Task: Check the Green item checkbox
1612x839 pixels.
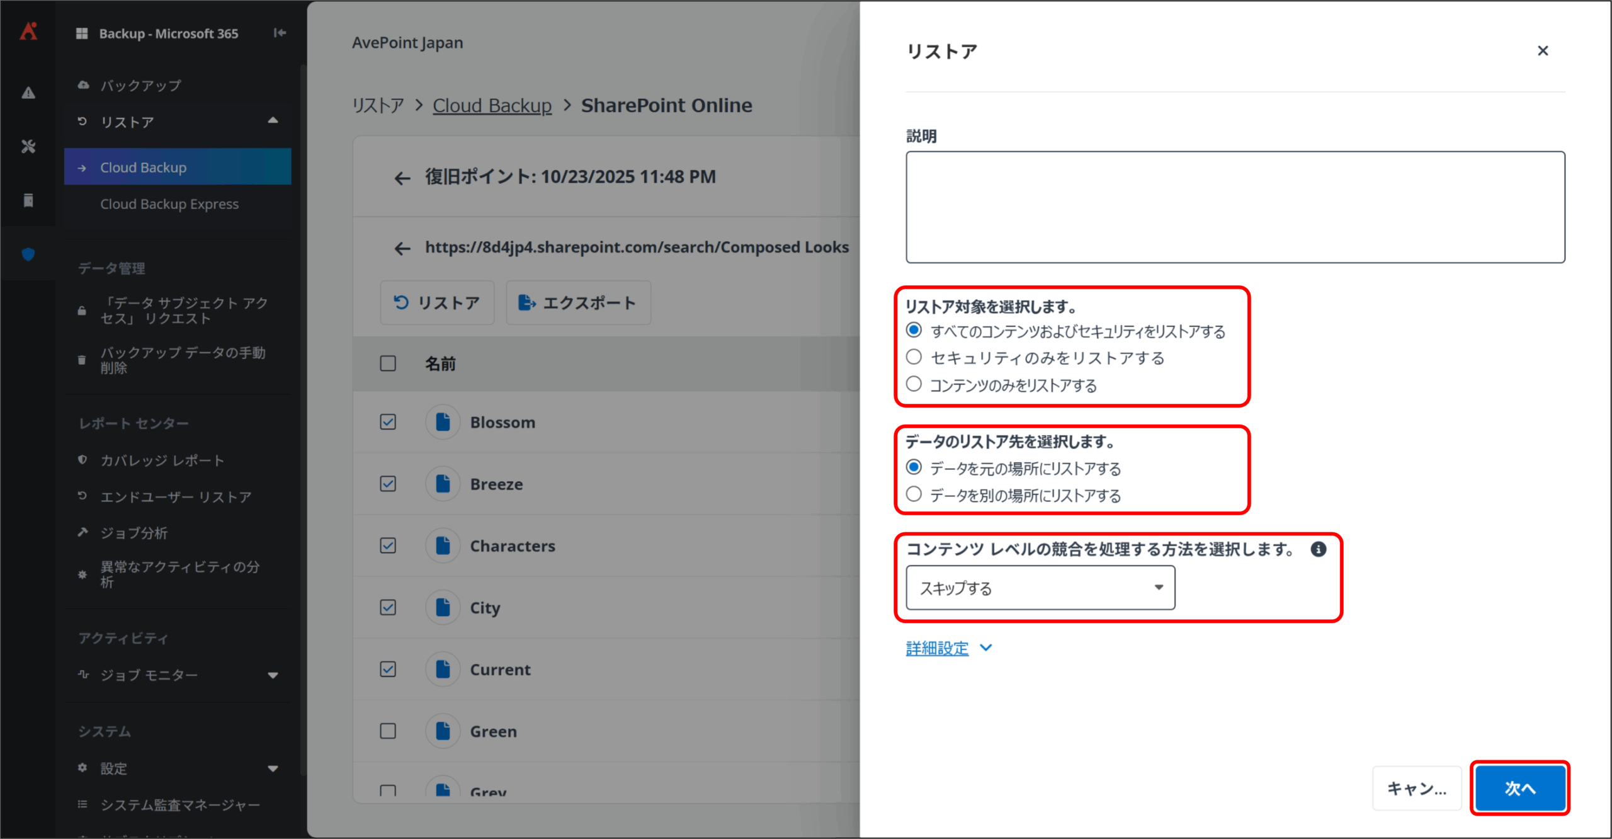Action: (388, 731)
